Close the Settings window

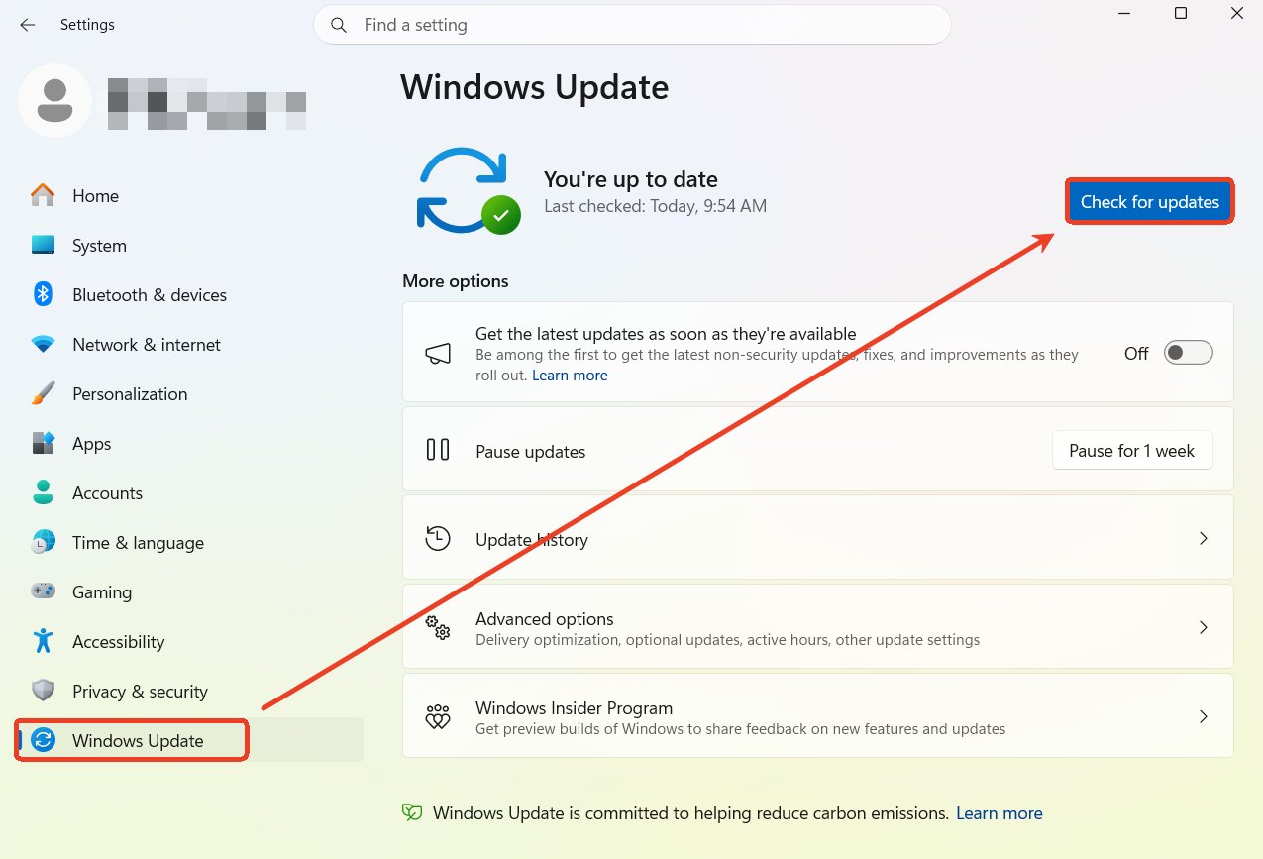[x=1237, y=14]
